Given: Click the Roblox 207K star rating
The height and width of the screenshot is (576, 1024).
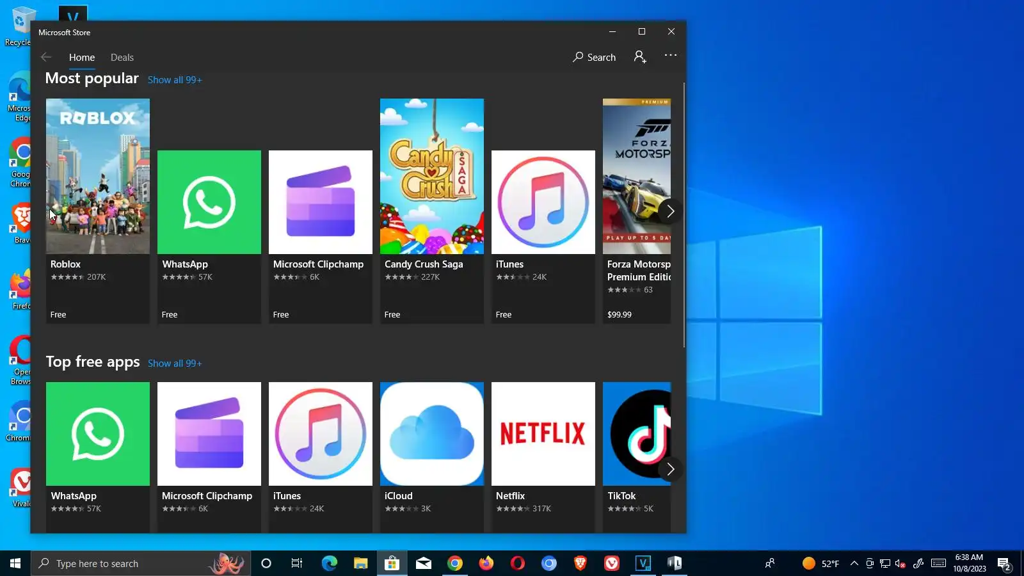Looking at the screenshot, I should coord(78,277).
